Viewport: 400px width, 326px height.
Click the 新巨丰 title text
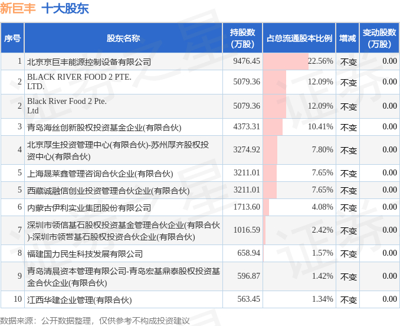pyautogui.click(x=18, y=8)
